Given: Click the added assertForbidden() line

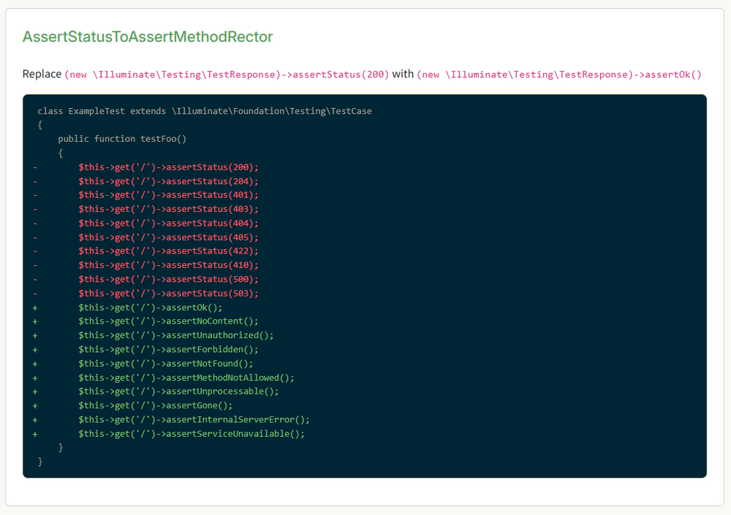Looking at the screenshot, I should pyautogui.click(x=168, y=350).
